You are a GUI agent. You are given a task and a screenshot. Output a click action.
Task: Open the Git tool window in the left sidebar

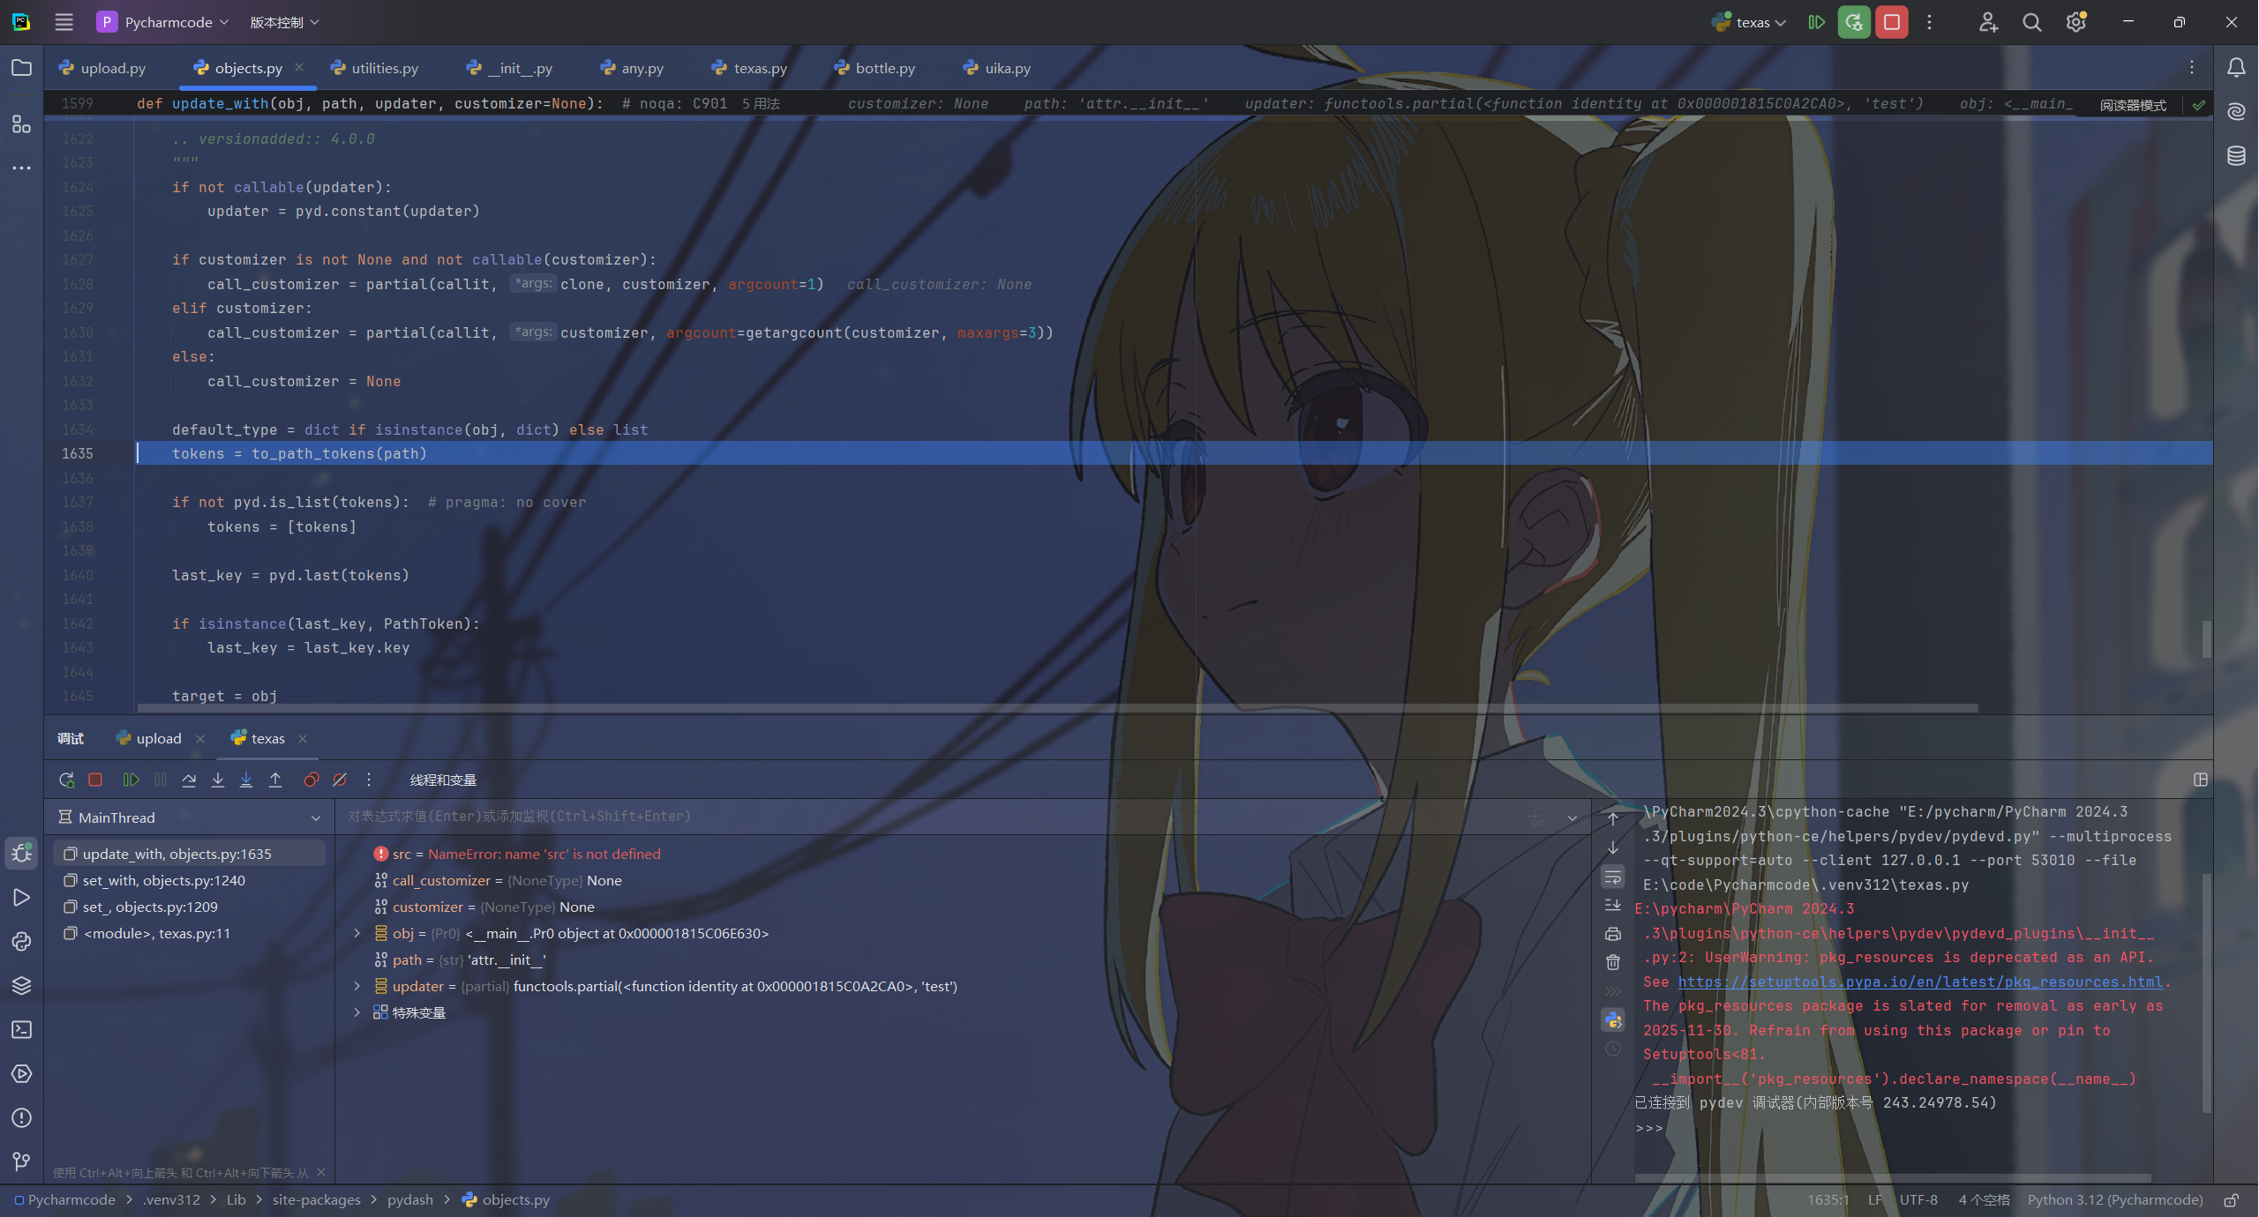(21, 1161)
